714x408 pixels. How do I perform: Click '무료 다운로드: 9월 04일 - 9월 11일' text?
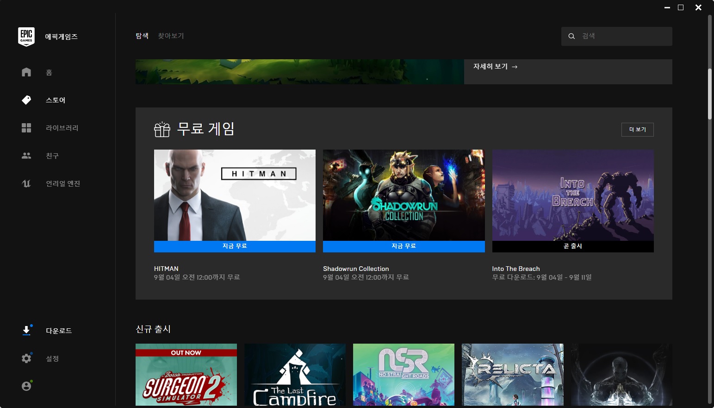point(542,277)
